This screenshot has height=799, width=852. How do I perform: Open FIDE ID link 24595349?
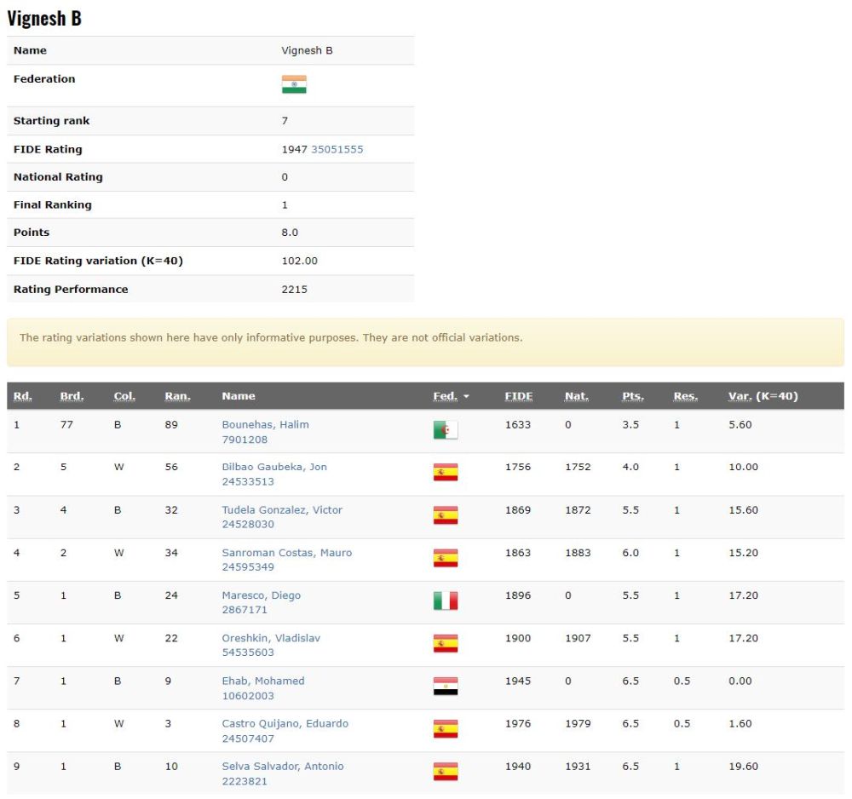coord(248,567)
